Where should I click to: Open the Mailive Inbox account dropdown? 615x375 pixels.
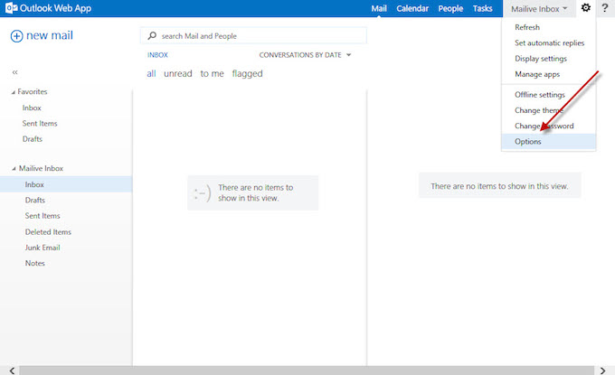[x=539, y=9]
